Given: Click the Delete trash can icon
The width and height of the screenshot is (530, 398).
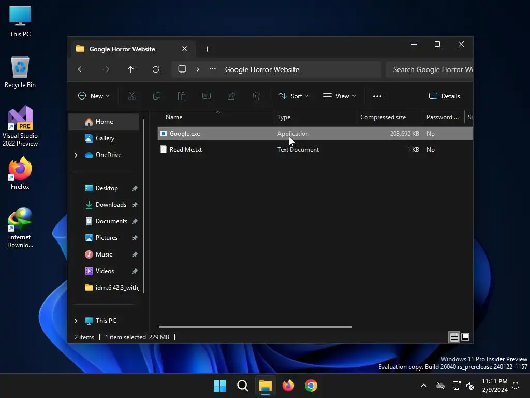Looking at the screenshot, I should tap(256, 96).
